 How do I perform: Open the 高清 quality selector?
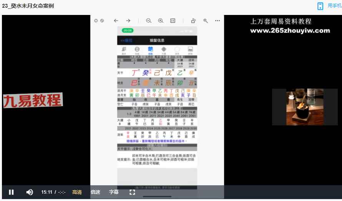77,192
